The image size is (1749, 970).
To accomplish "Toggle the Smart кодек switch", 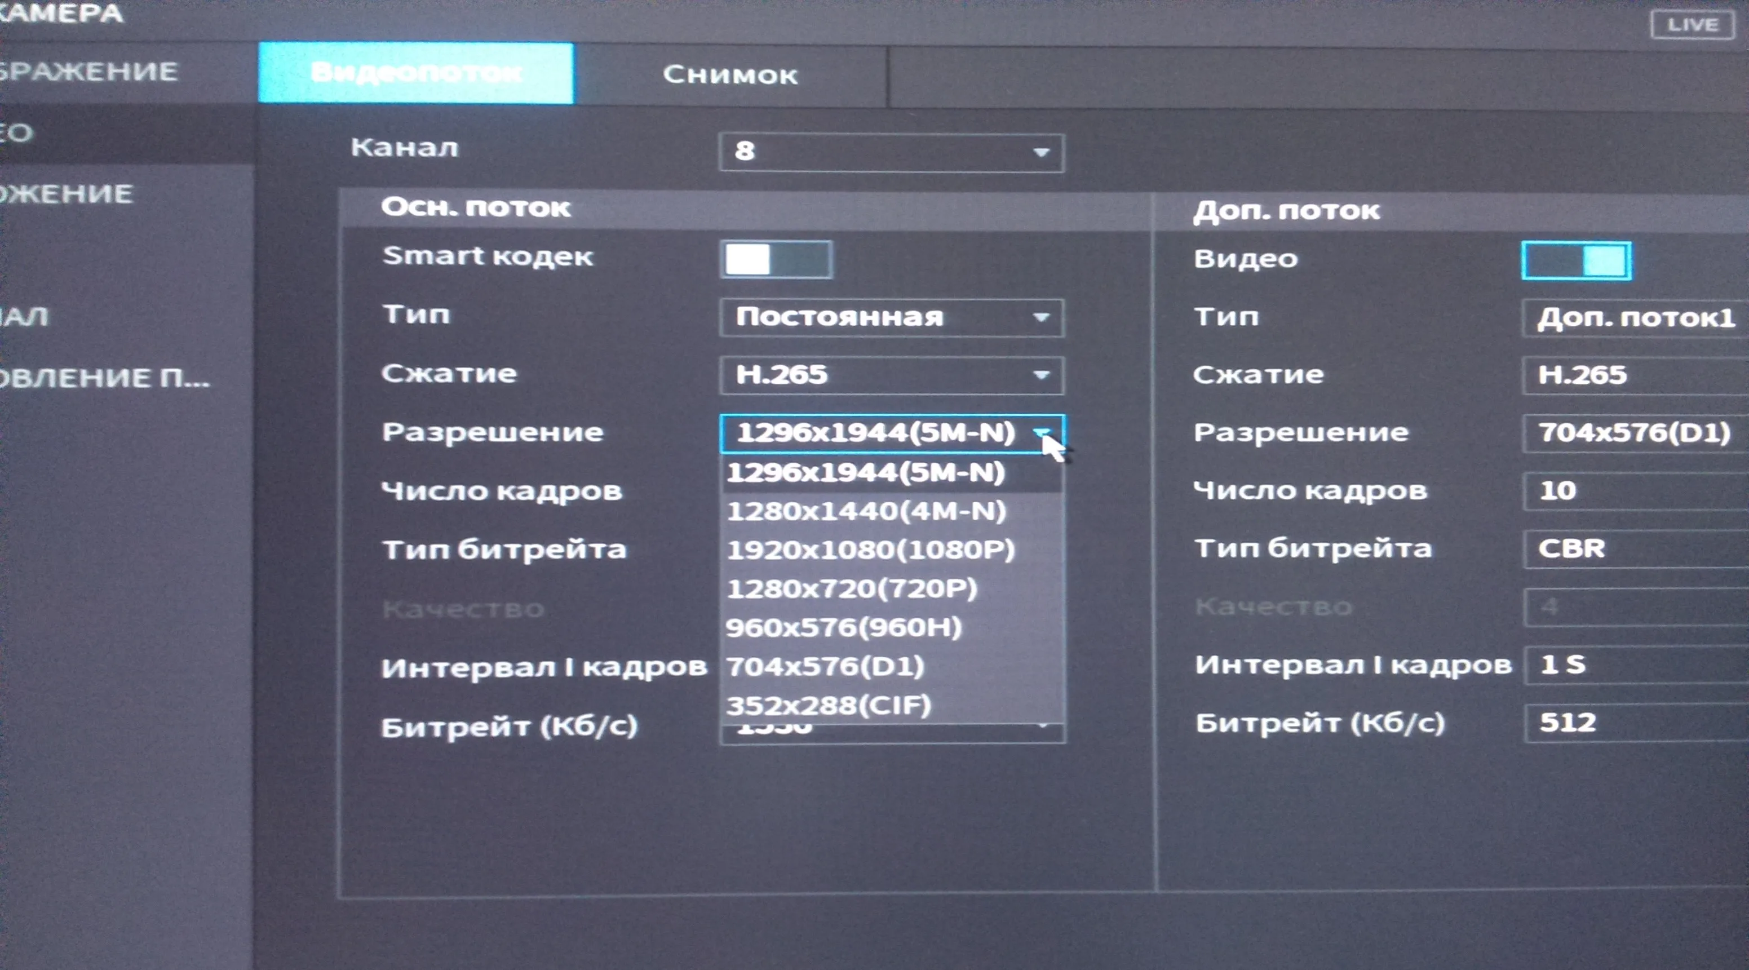I will click(x=776, y=259).
